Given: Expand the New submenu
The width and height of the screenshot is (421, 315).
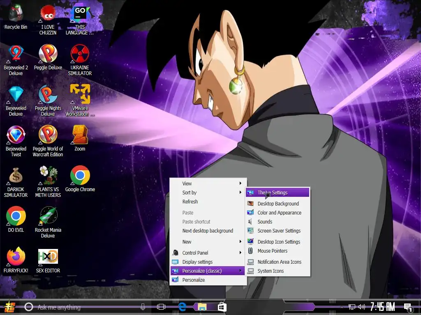Looking at the screenshot, I should pyautogui.click(x=208, y=242).
